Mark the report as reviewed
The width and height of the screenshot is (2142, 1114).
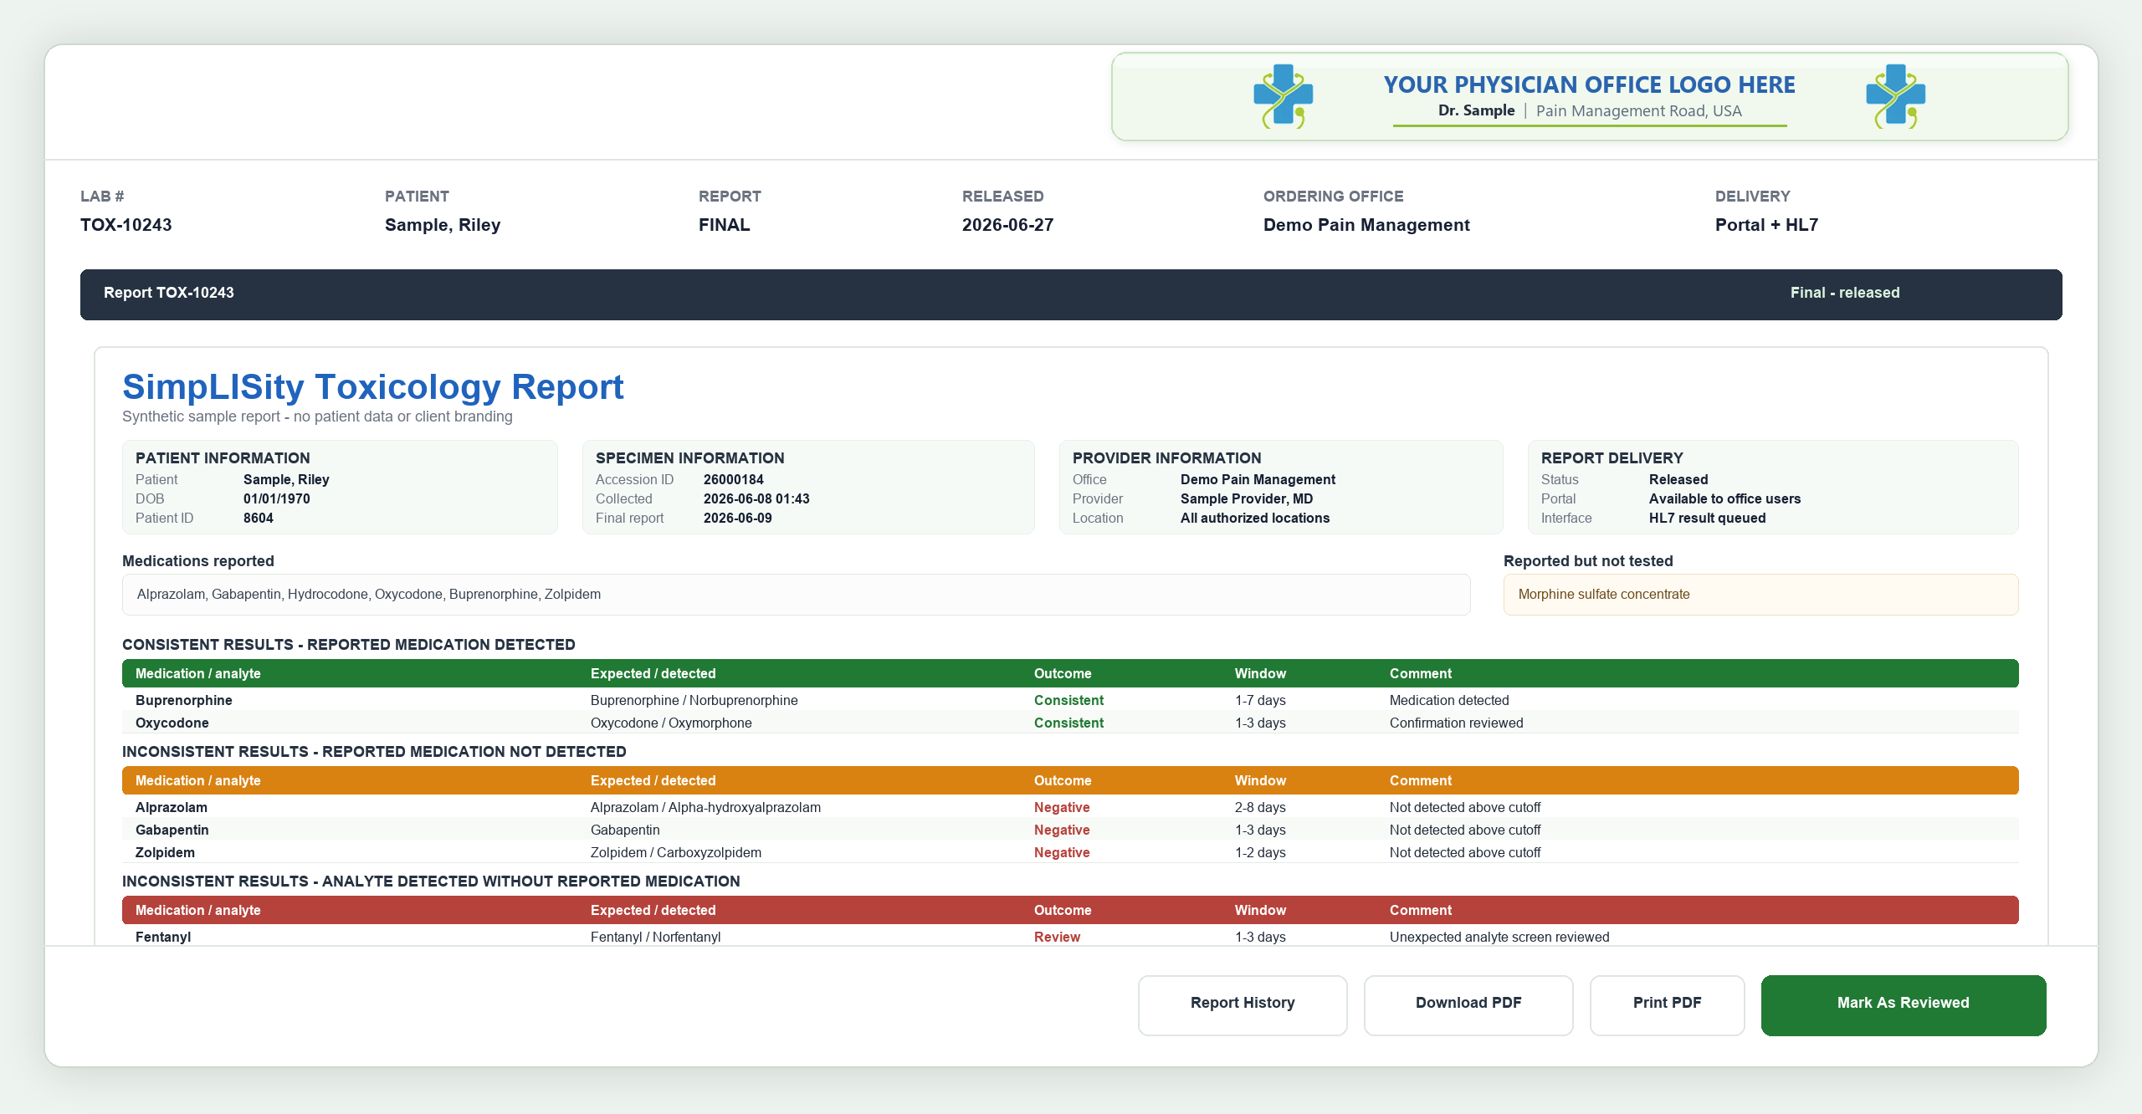[1904, 1004]
